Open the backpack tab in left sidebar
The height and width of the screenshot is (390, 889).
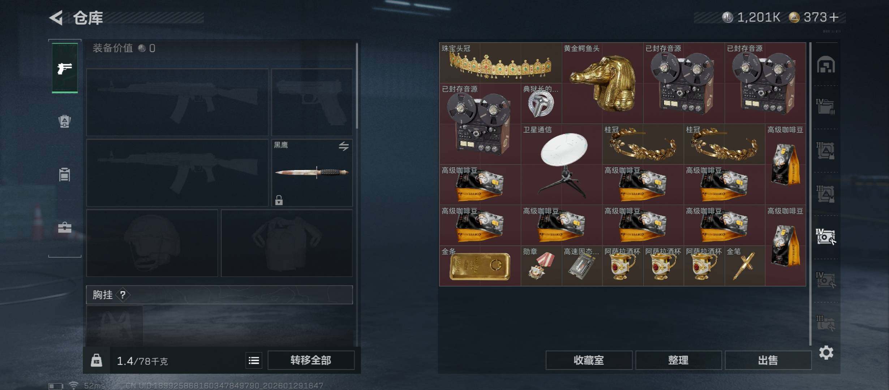point(65,121)
